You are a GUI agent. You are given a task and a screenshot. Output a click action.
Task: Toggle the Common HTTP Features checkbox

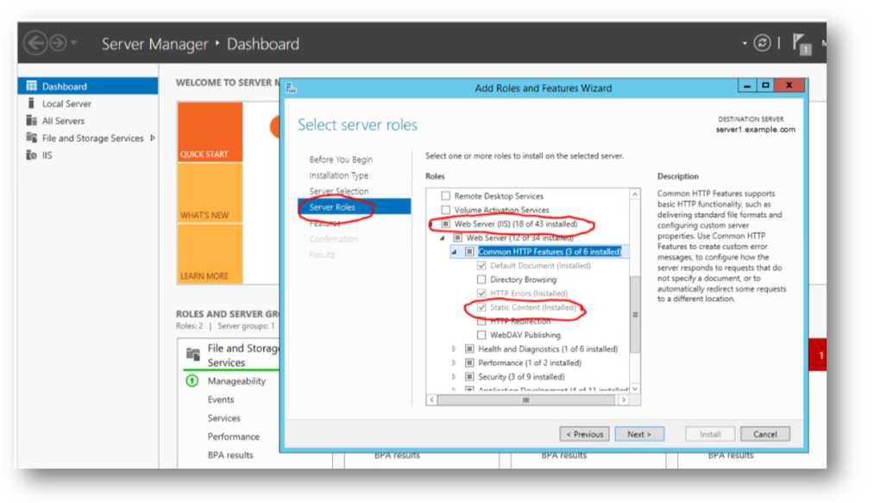coord(469,252)
